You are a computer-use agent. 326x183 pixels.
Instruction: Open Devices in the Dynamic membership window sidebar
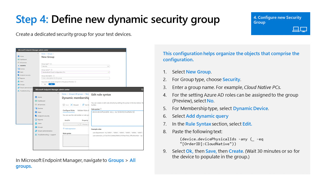coord(39,108)
